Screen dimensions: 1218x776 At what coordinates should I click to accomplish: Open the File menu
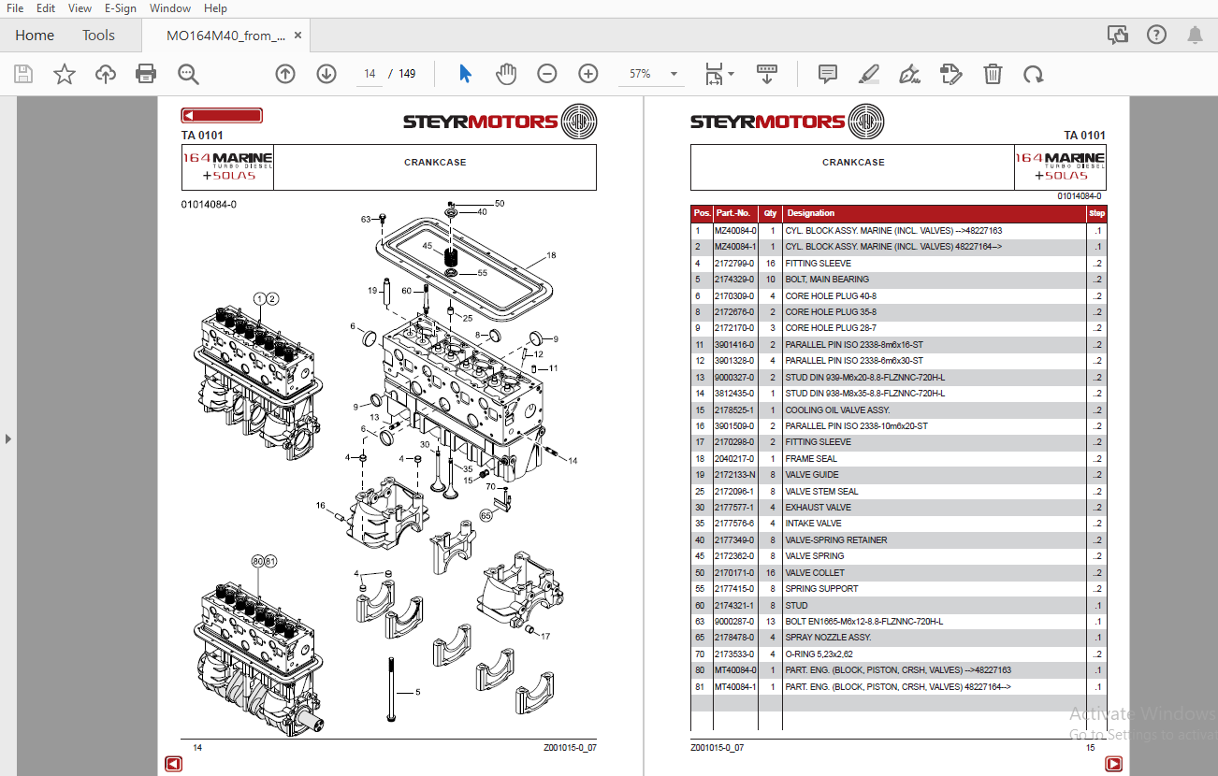pyautogui.click(x=15, y=8)
